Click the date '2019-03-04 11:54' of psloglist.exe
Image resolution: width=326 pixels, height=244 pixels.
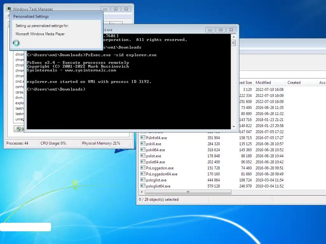(x=269, y=180)
